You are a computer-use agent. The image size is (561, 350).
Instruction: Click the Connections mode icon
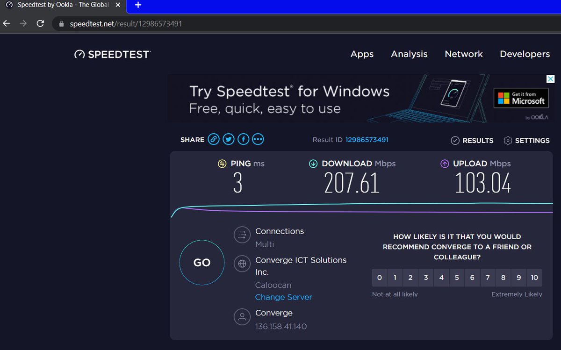pos(242,235)
